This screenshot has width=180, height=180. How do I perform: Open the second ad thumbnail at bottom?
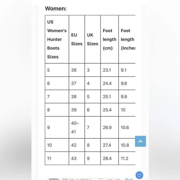[69, 179]
